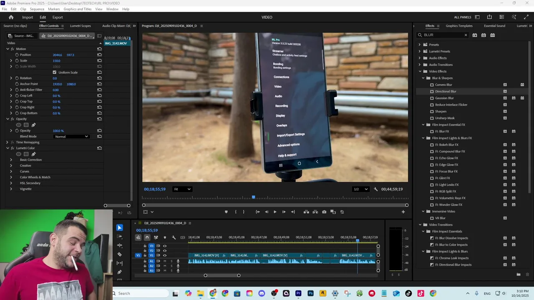534x300 pixels.
Task: Open the Home screen via the house icon
Action: pyautogui.click(x=11, y=17)
